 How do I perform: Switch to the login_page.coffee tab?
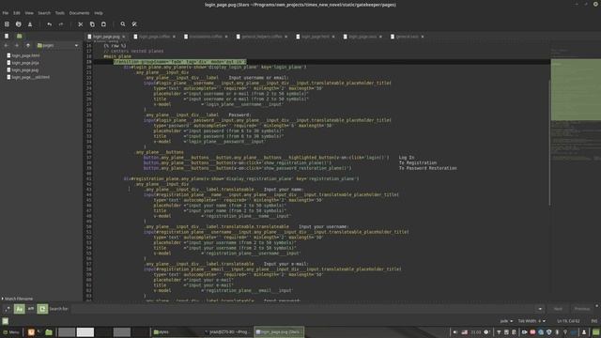click(154, 37)
